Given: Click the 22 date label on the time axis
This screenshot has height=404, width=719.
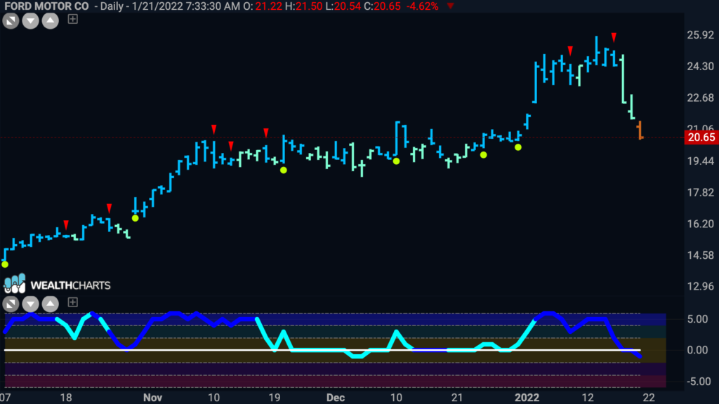Looking at the screenshot, I should pos(648,398).
